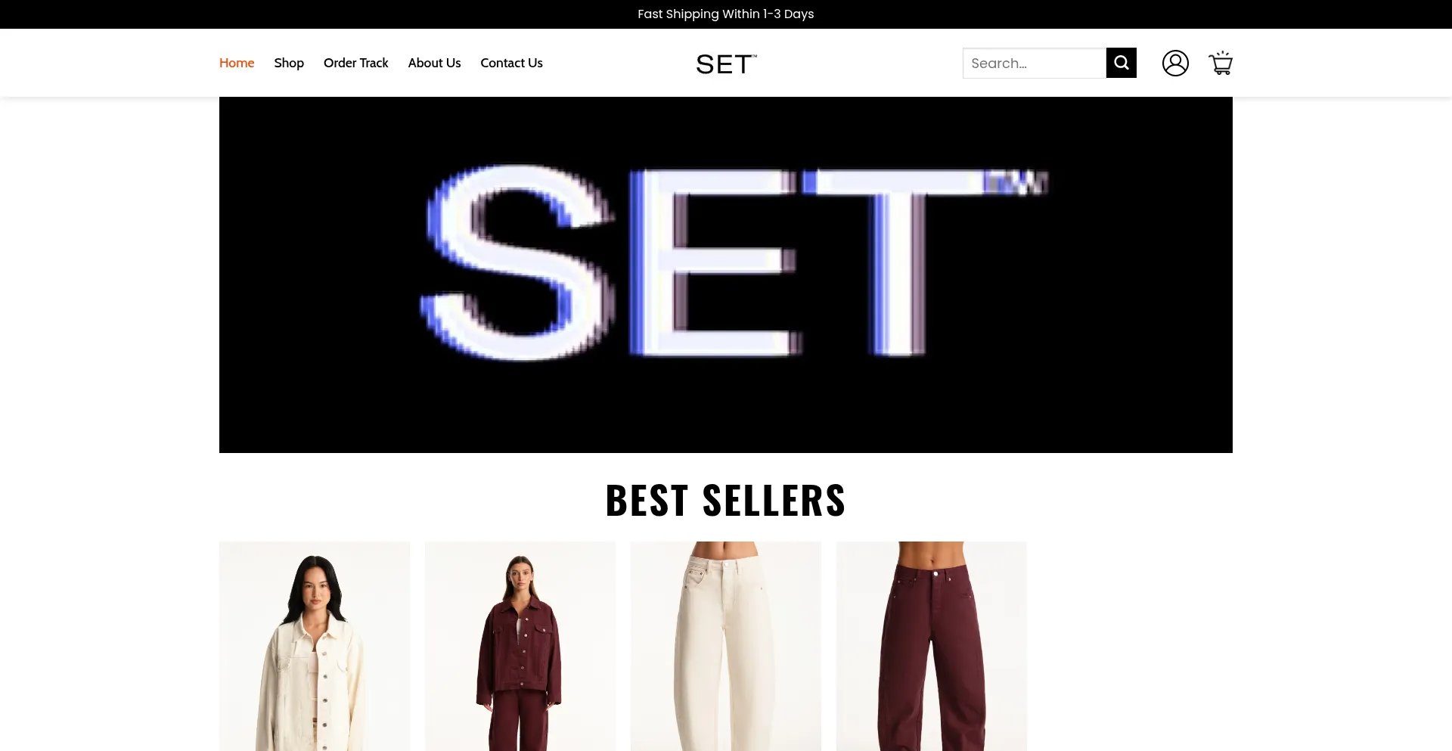Open the user account icon
The height and width of the screenshot is (751, 1452).
[1175, 63]
